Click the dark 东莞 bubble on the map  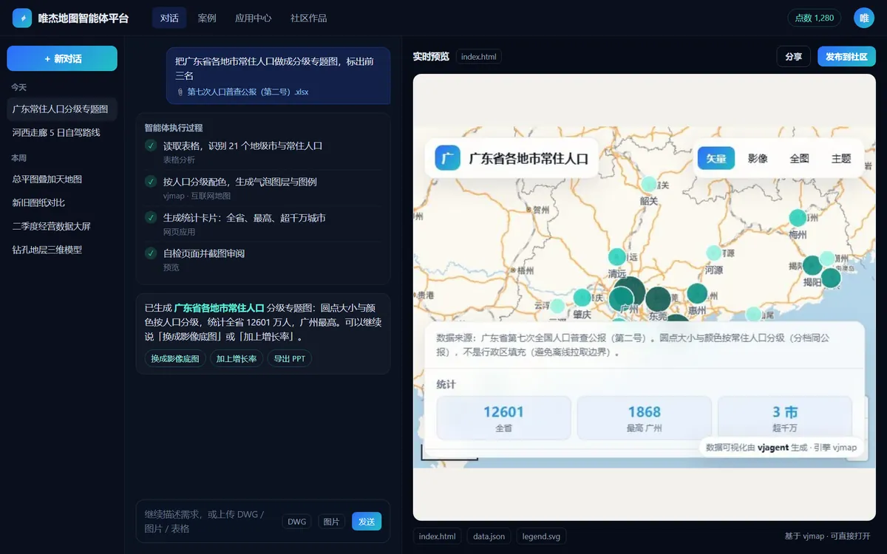pos(658,299)
